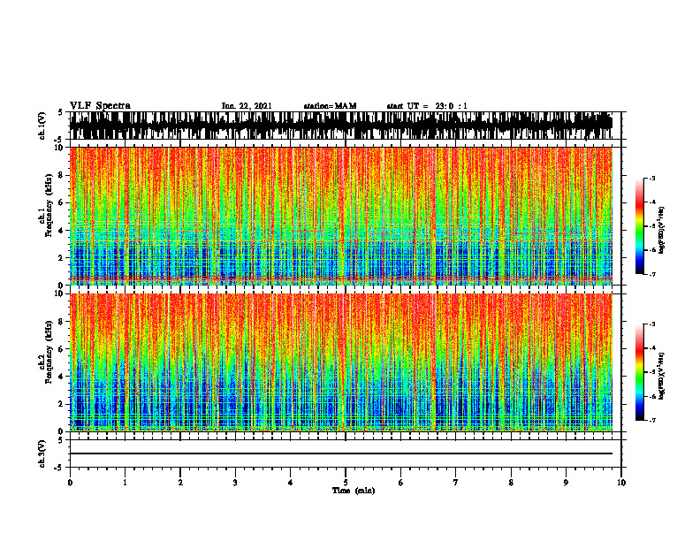Click tick label "9" on the time axis
The width and height of the screenshot is (700, 541).
click(x=566, y=483)
